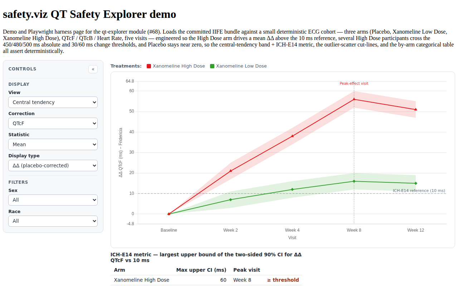Click the Week 8 x-axis tick label
The width and height of the screenshot is (458, 286).
(354, 230)
